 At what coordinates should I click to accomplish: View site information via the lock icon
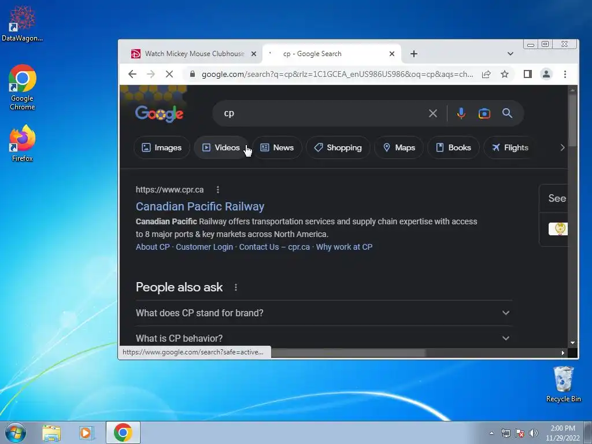point(192,74)
